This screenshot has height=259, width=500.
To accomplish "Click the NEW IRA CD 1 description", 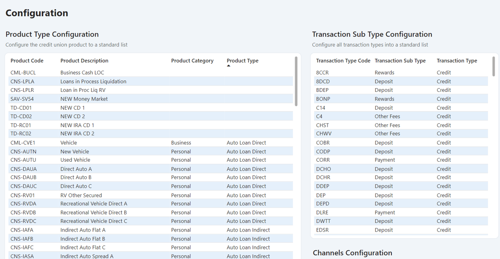I will click(77, 125).
